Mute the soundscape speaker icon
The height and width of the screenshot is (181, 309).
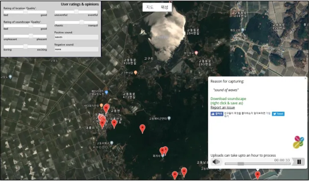point(216,162)
